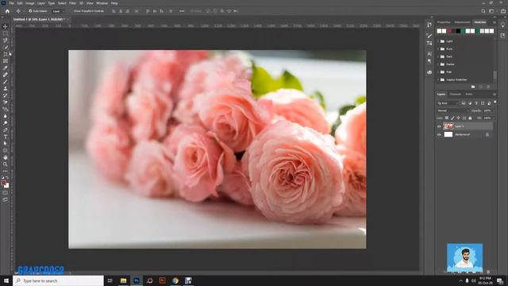This screenshot has width=508, height=286.
Task: Select the Gradient tool
Action: click(x=6, y=110)
